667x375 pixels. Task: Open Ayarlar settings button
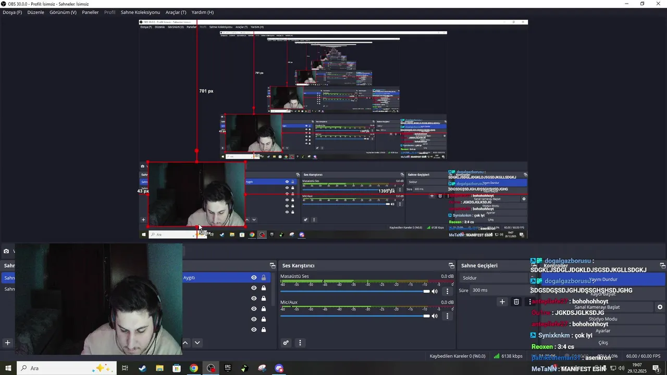603,331
